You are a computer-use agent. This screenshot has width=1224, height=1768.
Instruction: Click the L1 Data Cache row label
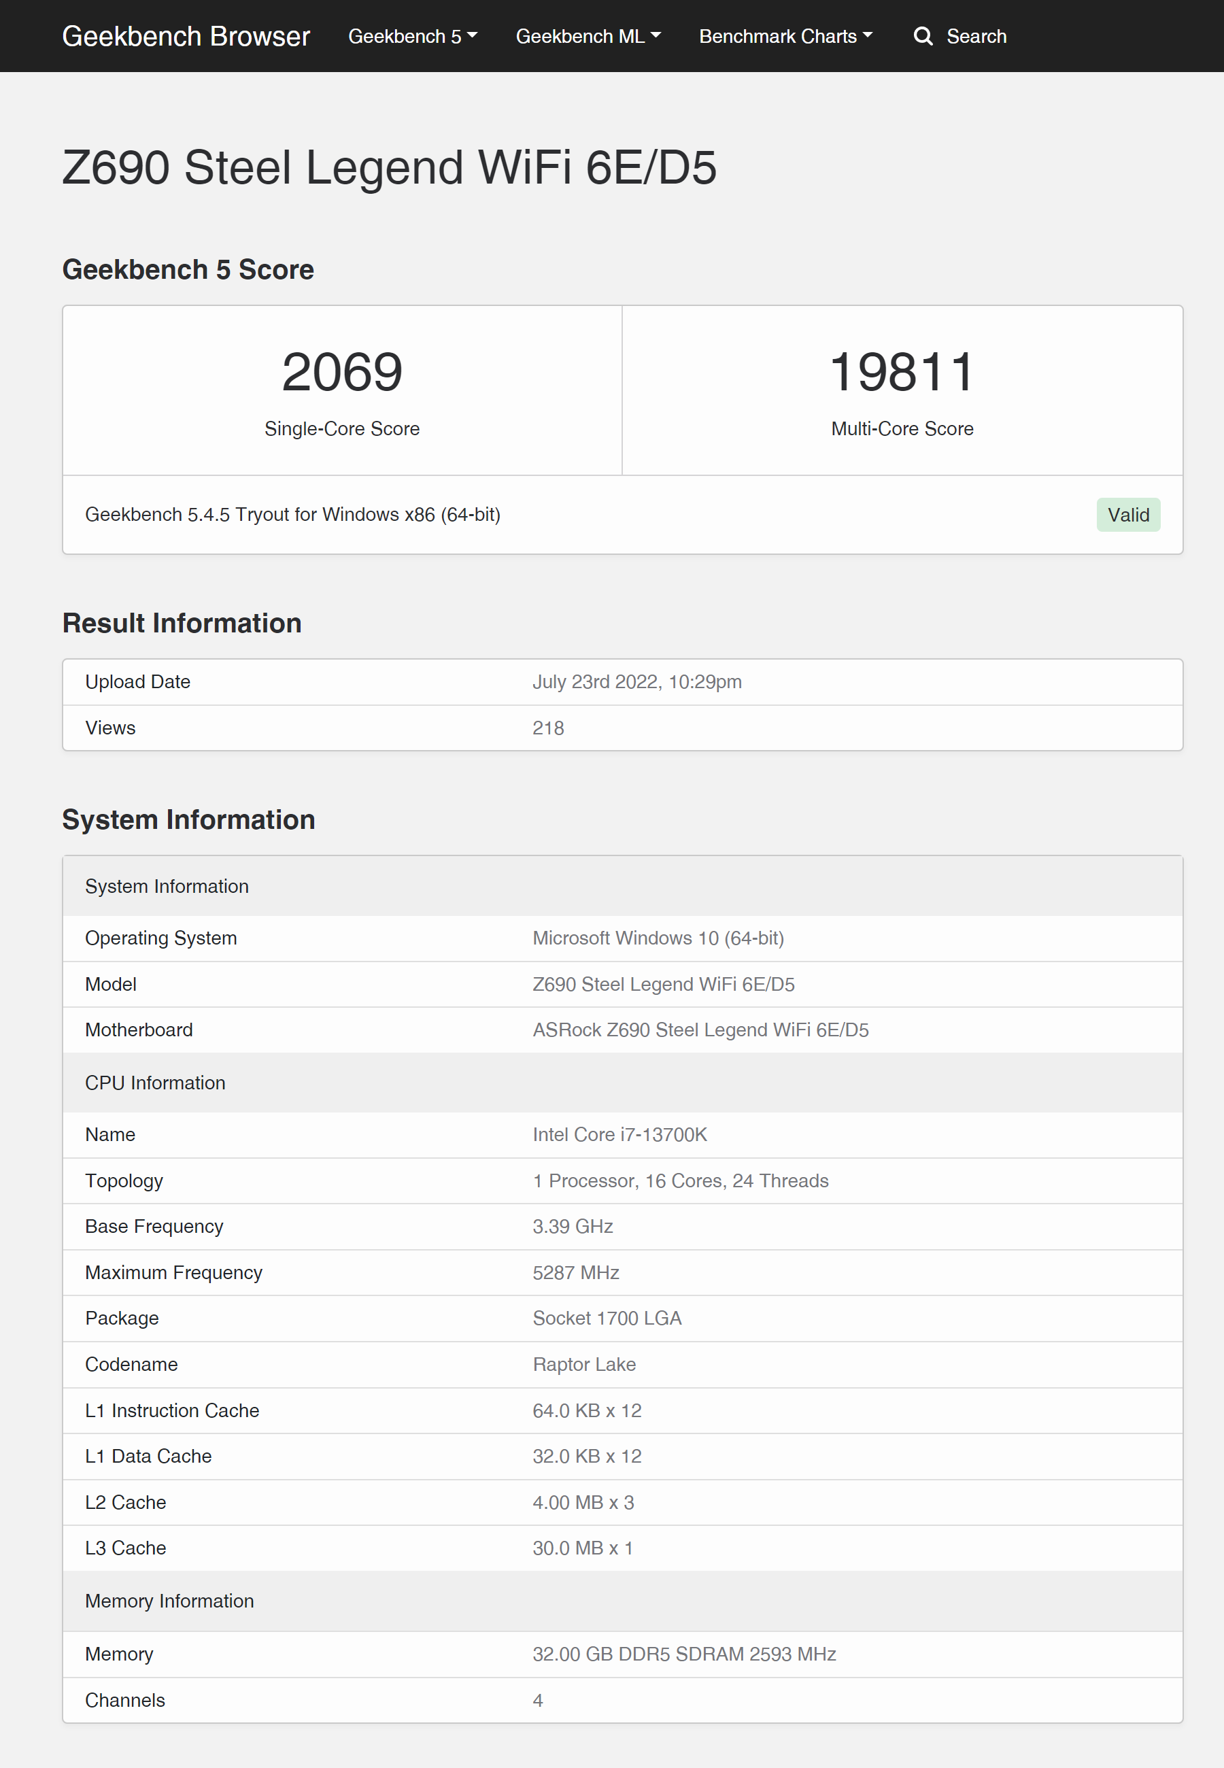(148, 1456)
